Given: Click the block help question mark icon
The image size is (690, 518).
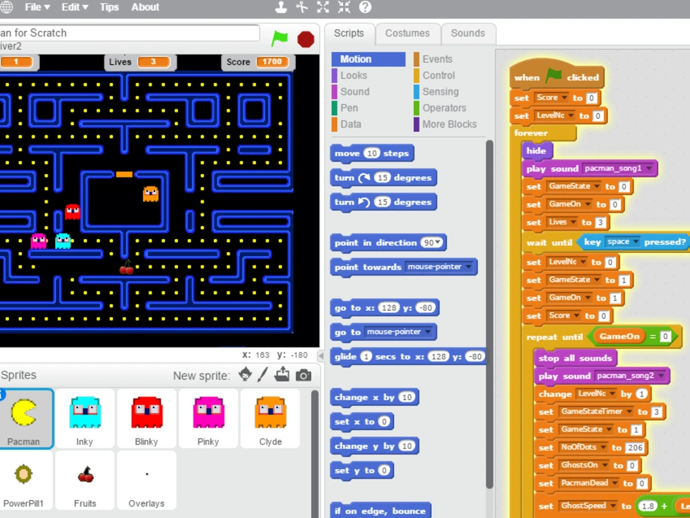Looking at the screenshot, I should pyautogui.click(x=364, y=7).
